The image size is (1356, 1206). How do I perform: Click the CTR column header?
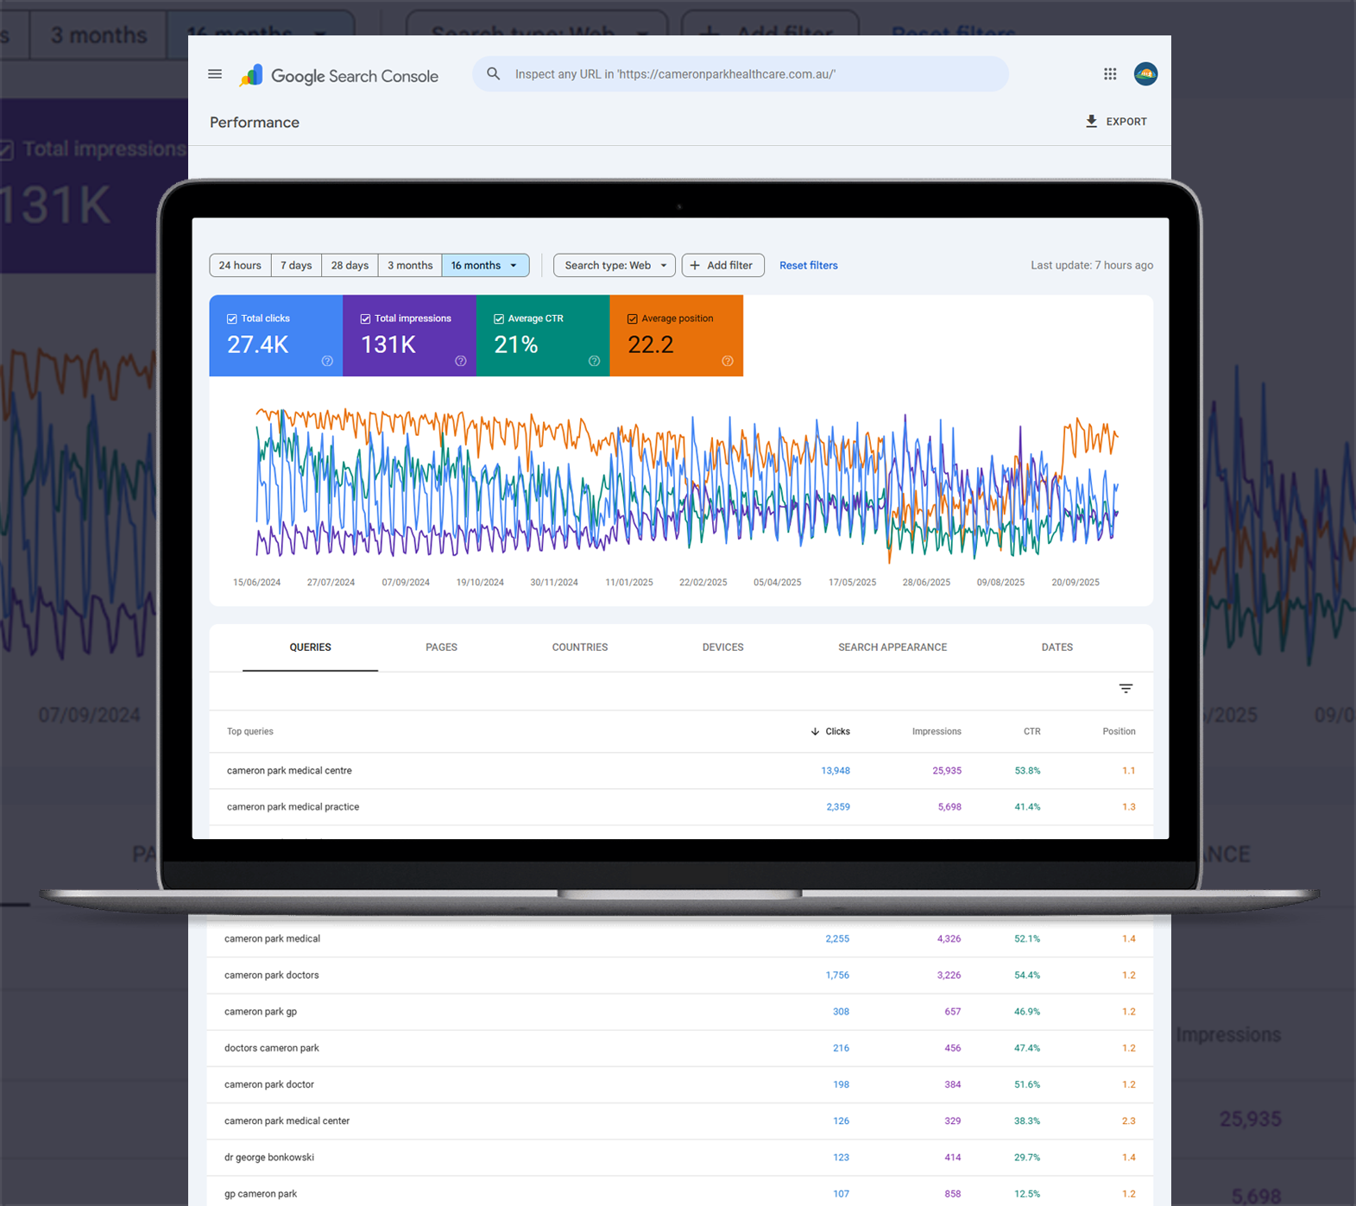[x=1031, y=731]
